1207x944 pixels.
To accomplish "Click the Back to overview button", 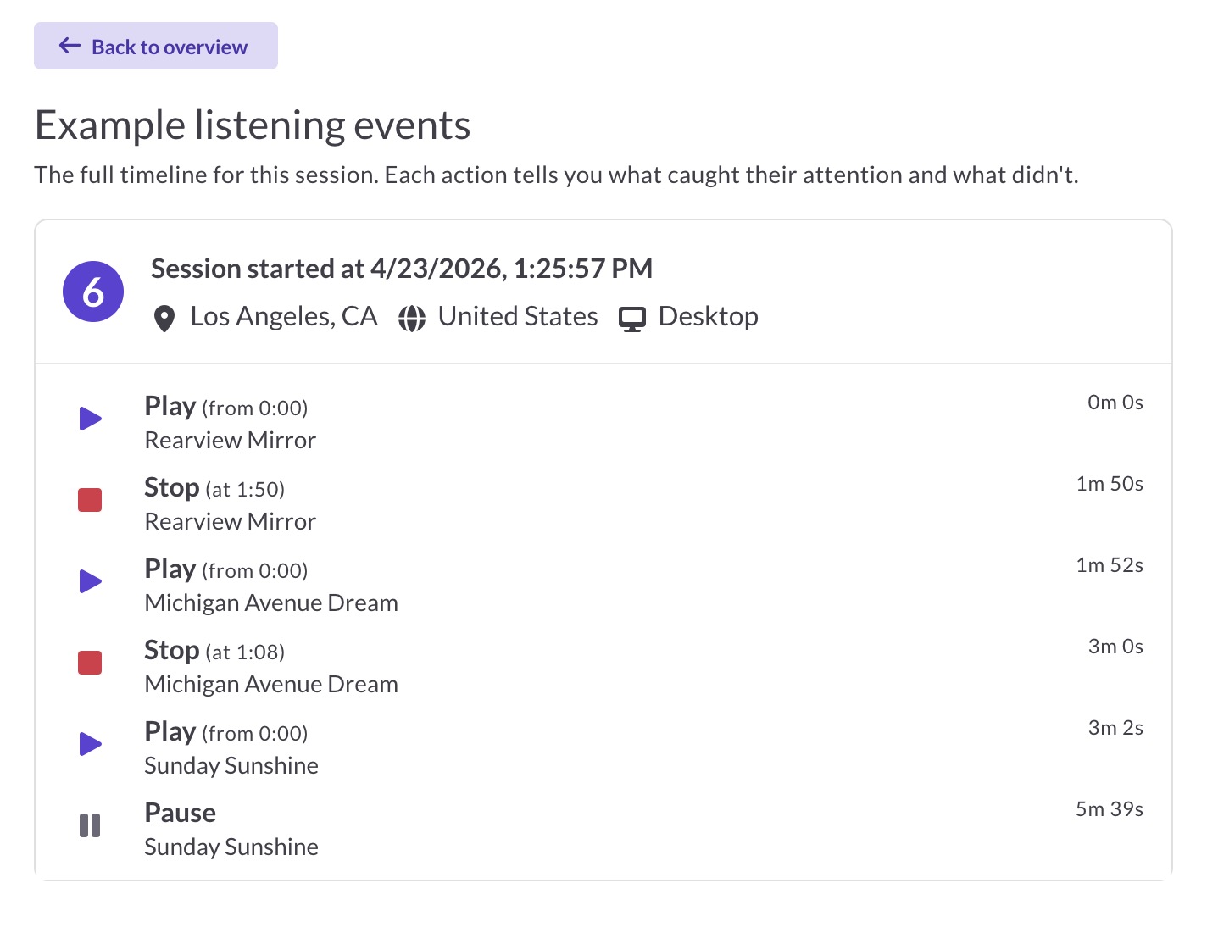I will pyautogui.click(x=156, y=47).
